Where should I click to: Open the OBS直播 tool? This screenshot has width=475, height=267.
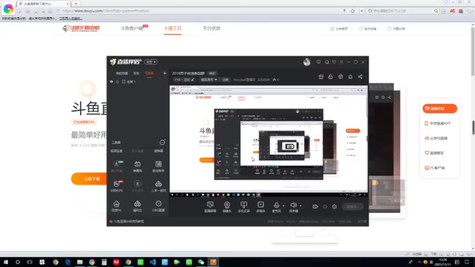(159, 206)
